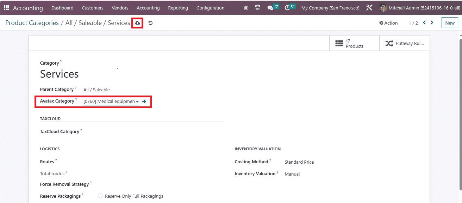The image size is (462, 203).
Task: Click help mark next to Costing Method
Action: point(270,160)
